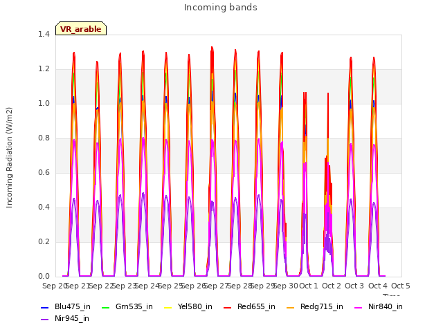Toggle the Nir945_in legend entry

[65, 319]
